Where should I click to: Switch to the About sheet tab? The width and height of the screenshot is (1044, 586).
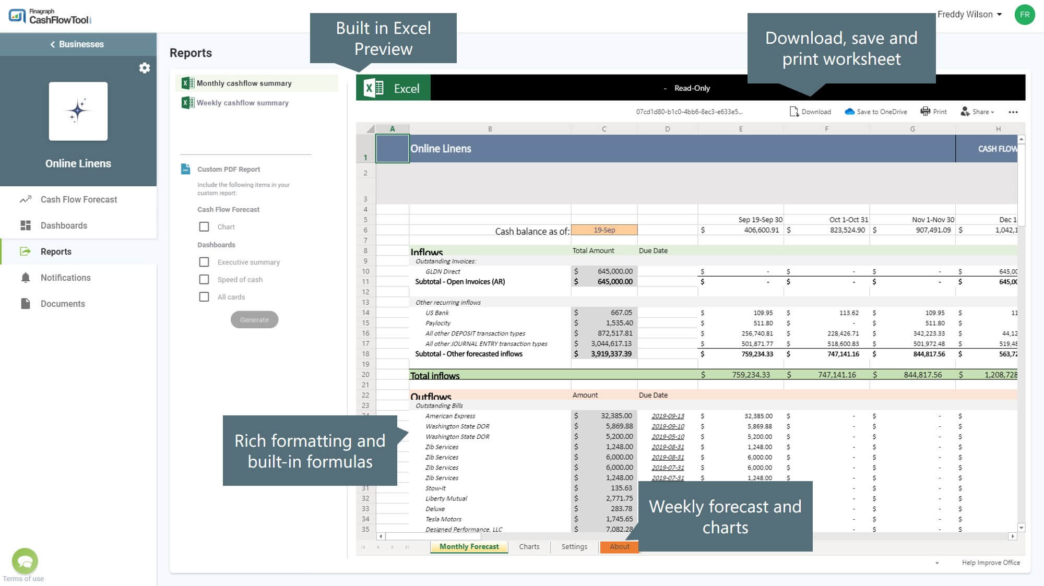[620, 547]
